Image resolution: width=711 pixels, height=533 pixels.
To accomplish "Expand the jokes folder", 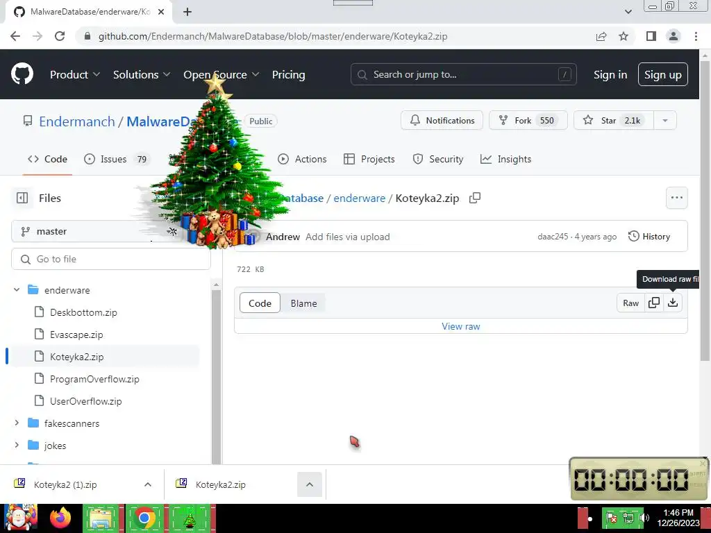I will tap(17, 445).
